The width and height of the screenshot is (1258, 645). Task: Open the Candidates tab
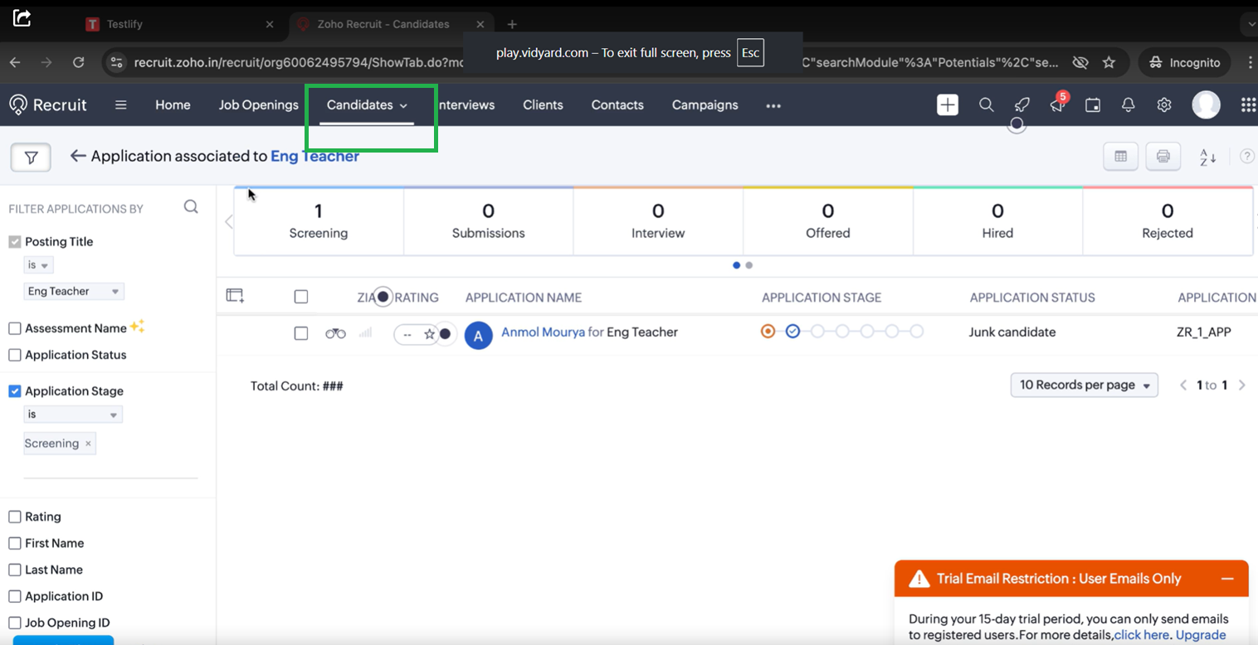[367, 104]
